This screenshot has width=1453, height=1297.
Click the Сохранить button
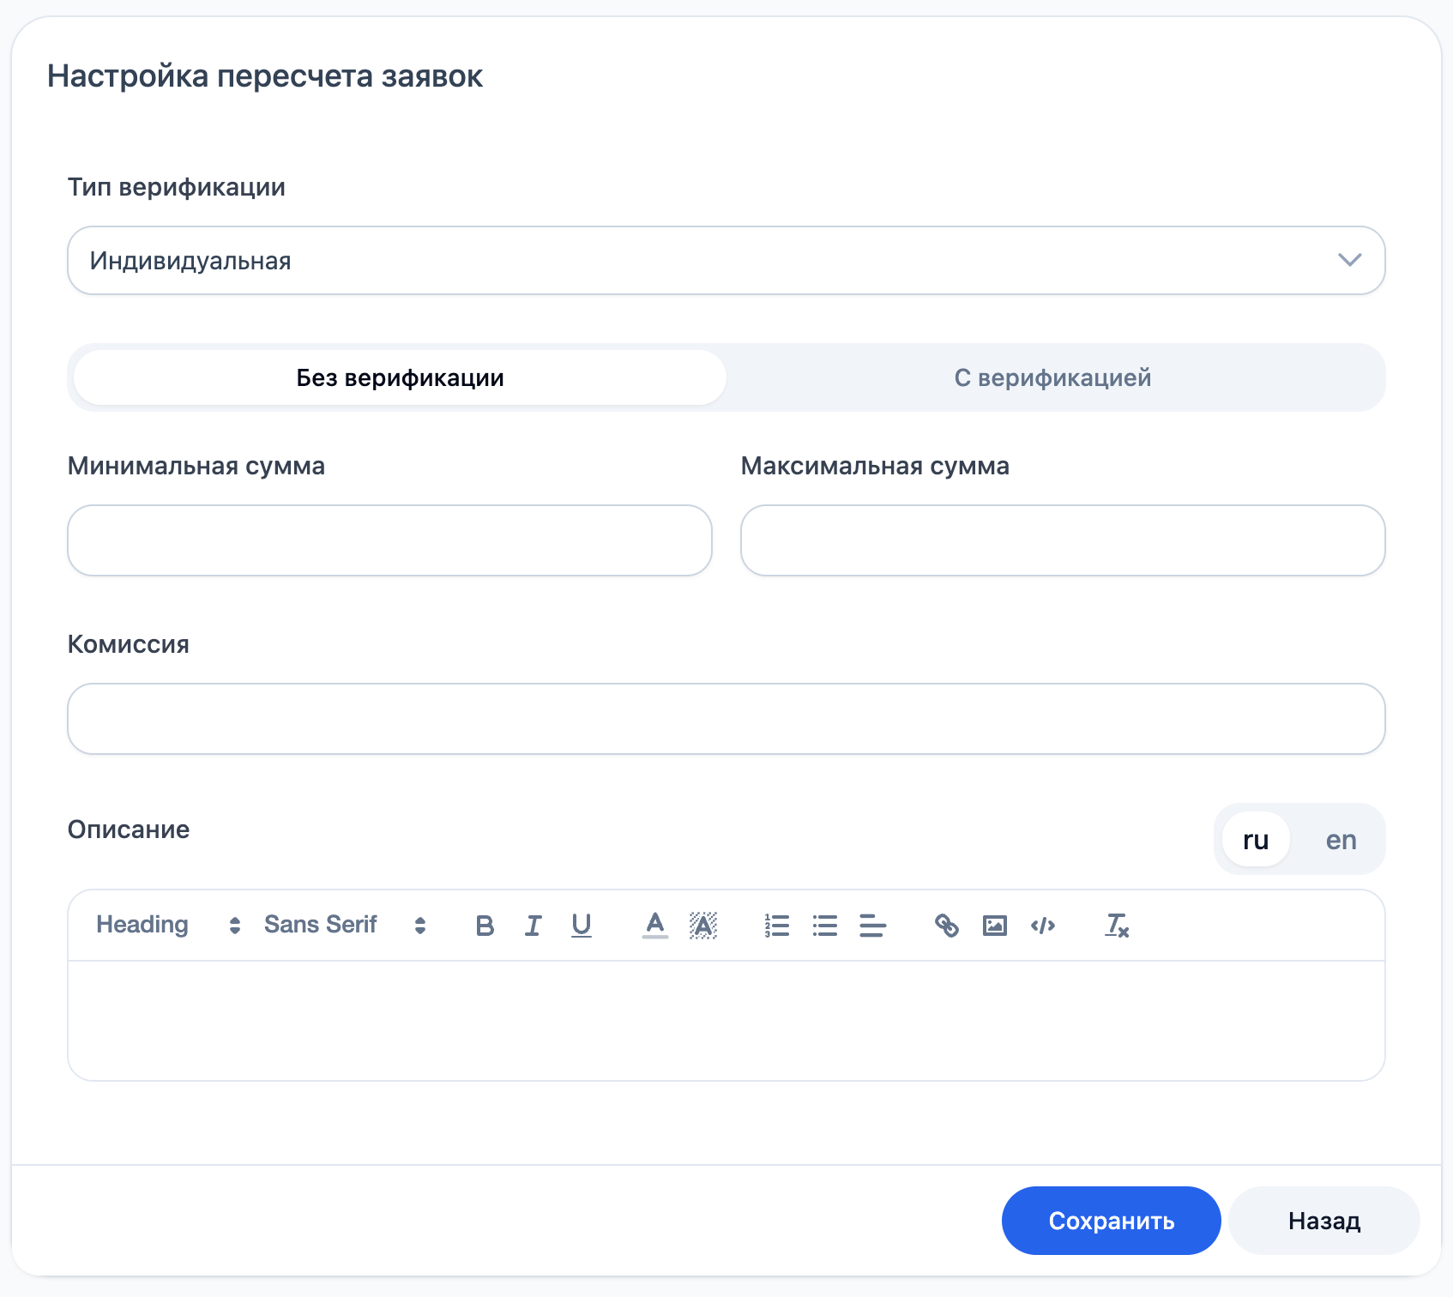(x=1111, y=1221)
